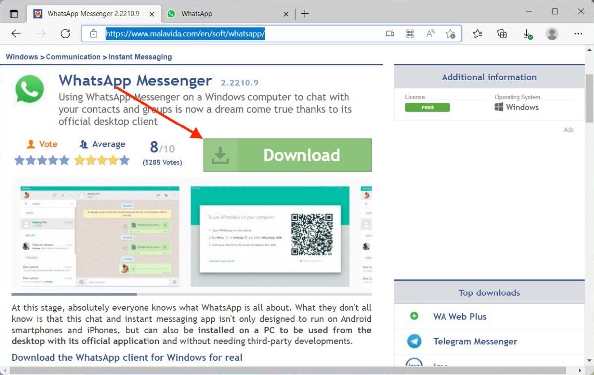The width and height of the screenshot is (594, 375).
Task: Open the apps grid icon in address bar
Action: coord(410,34)
